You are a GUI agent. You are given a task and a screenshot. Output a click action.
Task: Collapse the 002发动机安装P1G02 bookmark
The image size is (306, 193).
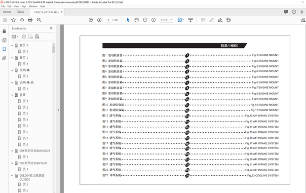tap(12, 163)
